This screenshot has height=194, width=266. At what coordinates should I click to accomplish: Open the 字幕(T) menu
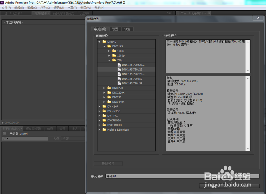pos(72,8)
